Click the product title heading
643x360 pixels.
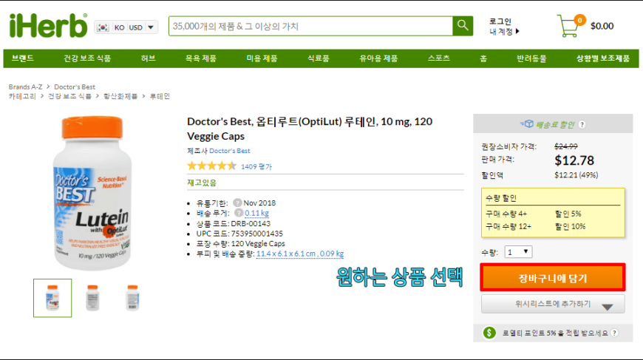(x=310, y=129)
